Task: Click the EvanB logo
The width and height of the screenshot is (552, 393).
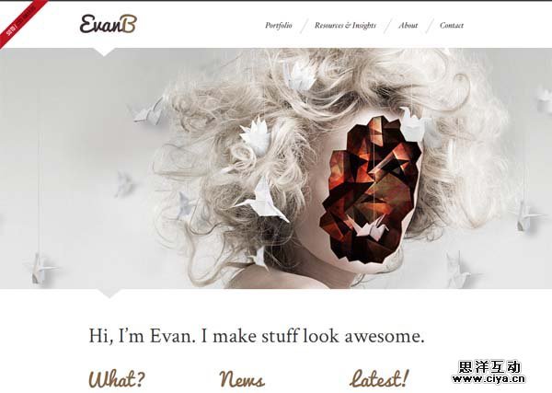Action: (108, 24)
